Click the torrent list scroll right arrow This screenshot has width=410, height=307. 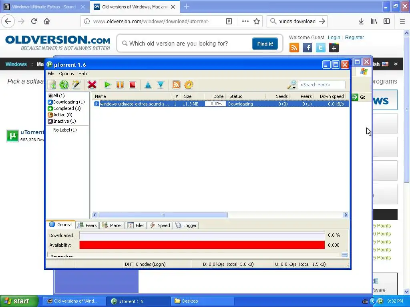click(x=346, y=215)
